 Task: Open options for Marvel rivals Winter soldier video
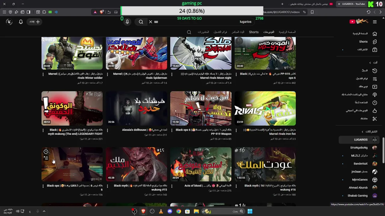point(43,74)
